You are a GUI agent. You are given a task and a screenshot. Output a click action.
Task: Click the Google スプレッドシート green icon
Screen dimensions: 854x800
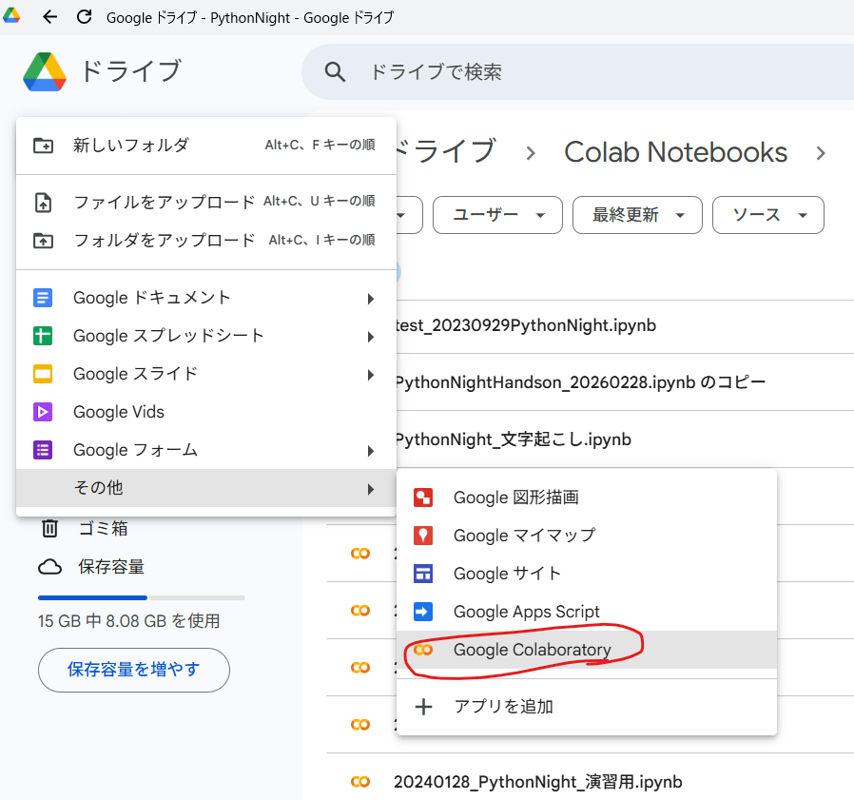click(x=43, y=336)
